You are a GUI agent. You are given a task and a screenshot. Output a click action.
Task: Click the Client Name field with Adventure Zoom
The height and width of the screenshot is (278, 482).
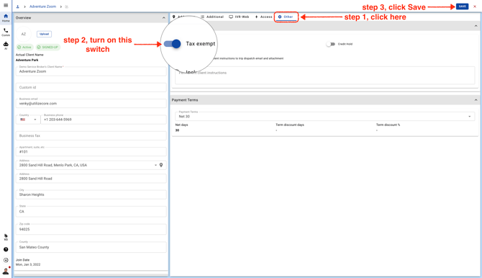pyautogui.click(x=91, y=71)
